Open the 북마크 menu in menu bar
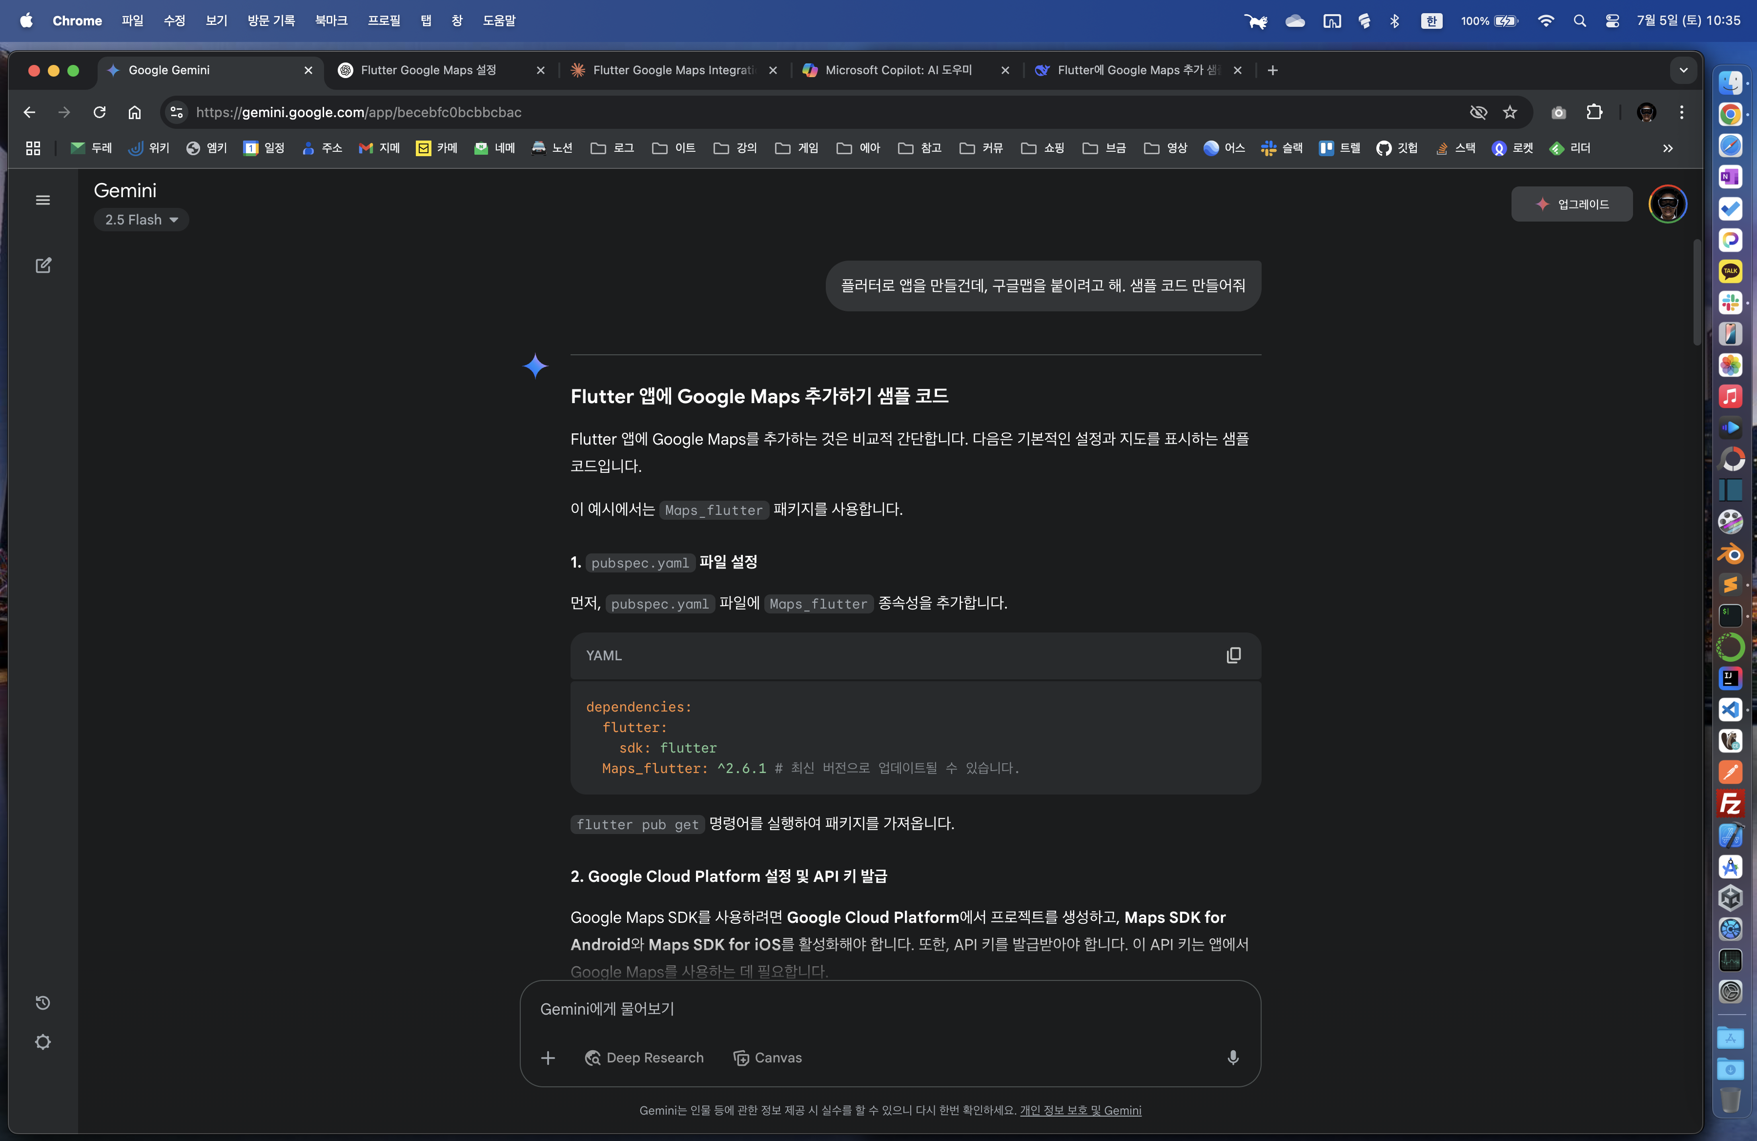The width and height of the screenshot is (1757, 1141). pos(331,20)
